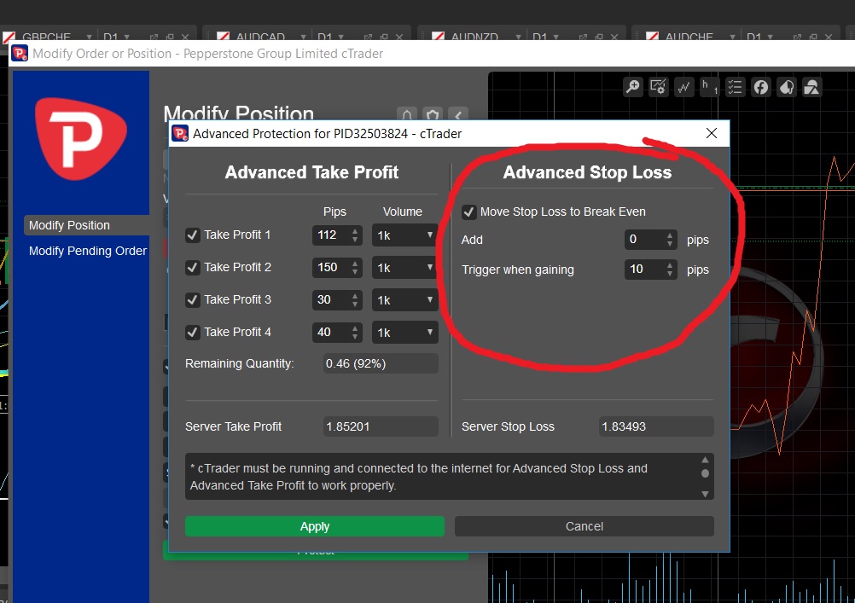Click the cTrader icon in Advanced Protection title bar
This screenshot has width=855, height=603.
tap(180, 134)
